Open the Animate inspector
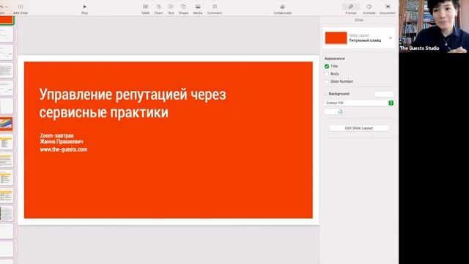 pyautogui.click(x=369, y=7)
